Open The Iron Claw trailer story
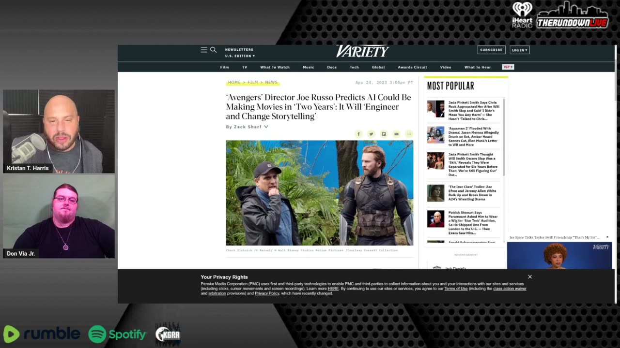This screenshot has height=348, width=620. point(473,192)
